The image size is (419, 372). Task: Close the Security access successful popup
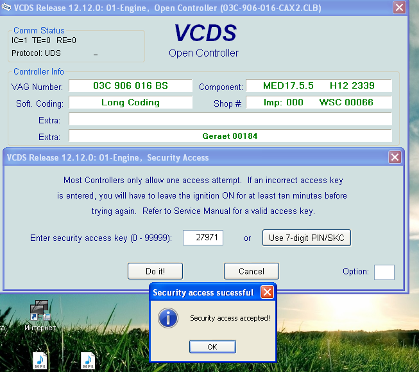tap(267, 292)
